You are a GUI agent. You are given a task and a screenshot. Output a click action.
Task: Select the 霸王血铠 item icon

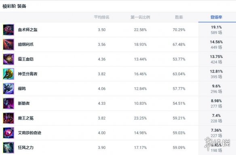tap(8, 59)
